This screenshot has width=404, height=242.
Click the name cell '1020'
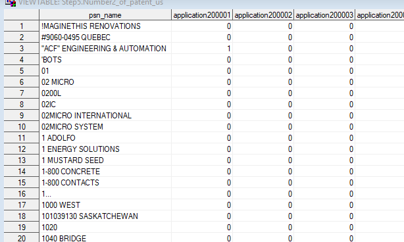click(105, 228)
